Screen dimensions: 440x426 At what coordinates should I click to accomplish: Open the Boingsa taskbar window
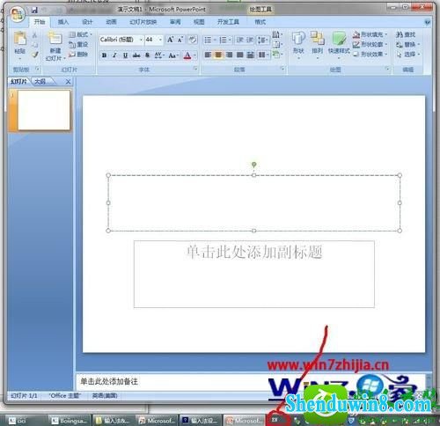(70, 421)
